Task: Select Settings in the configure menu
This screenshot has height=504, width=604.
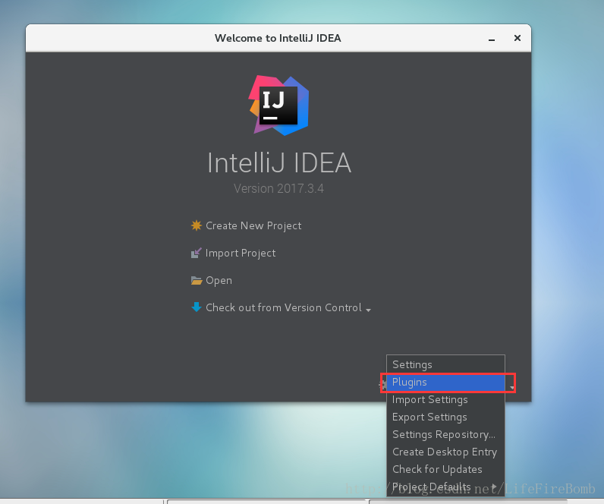Action: 445,364
